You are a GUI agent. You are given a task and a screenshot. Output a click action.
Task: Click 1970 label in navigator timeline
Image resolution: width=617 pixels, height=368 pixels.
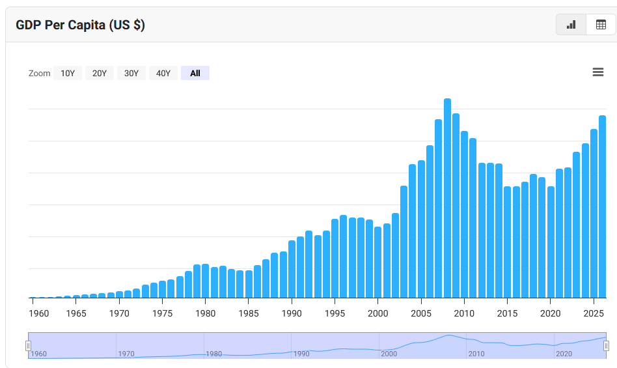(x=126, y=354)
